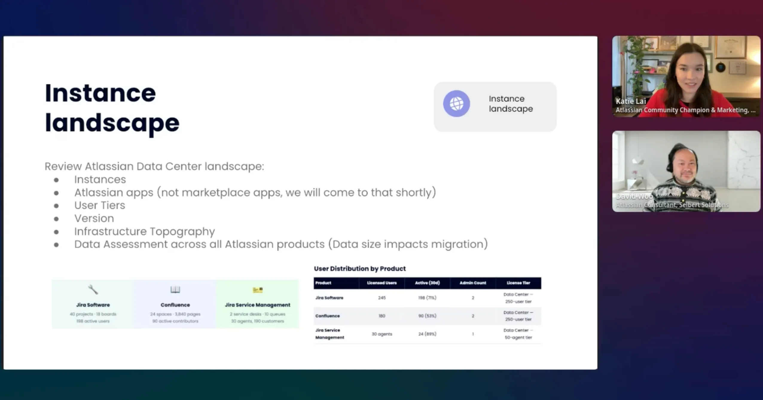This screenshot has height=400, width=763.
Task: Click the 'Infrastructure Topography' bullet item
Action: point(144,232)
